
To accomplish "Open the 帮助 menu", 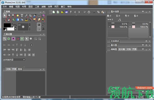I will tap(70, 7).
